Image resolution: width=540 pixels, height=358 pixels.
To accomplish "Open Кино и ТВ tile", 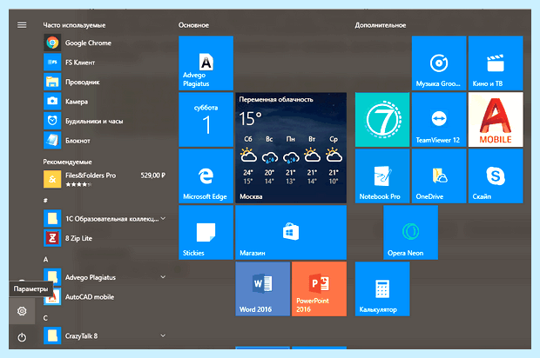I will [496, 63].
